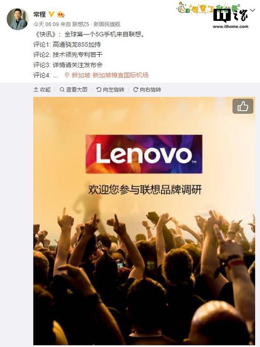The height and width of the screenshot is (347, 260).
Task: Open the 常程 username link
Action: coord(40,14)
